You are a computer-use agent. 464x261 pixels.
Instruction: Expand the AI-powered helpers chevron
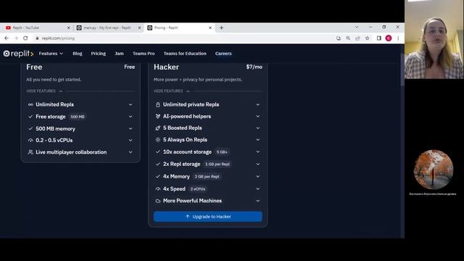pos(258,116)
